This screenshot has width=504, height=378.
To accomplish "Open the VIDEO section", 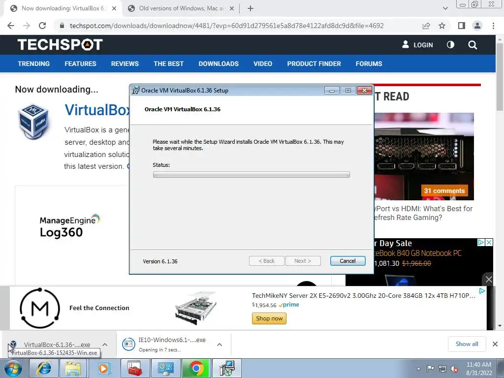I will pos(263,63).
